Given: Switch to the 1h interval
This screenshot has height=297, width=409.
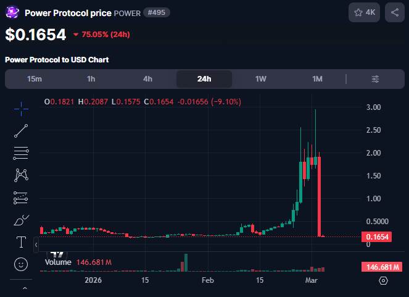Looking at the screenshot, I should pyautogui.click(x=91, y=79).
